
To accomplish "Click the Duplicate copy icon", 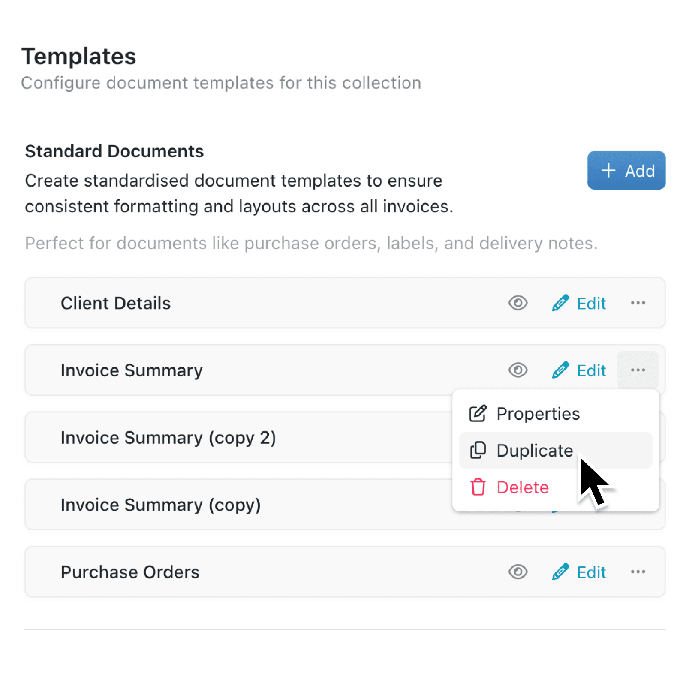I will (x=477, y=450).
